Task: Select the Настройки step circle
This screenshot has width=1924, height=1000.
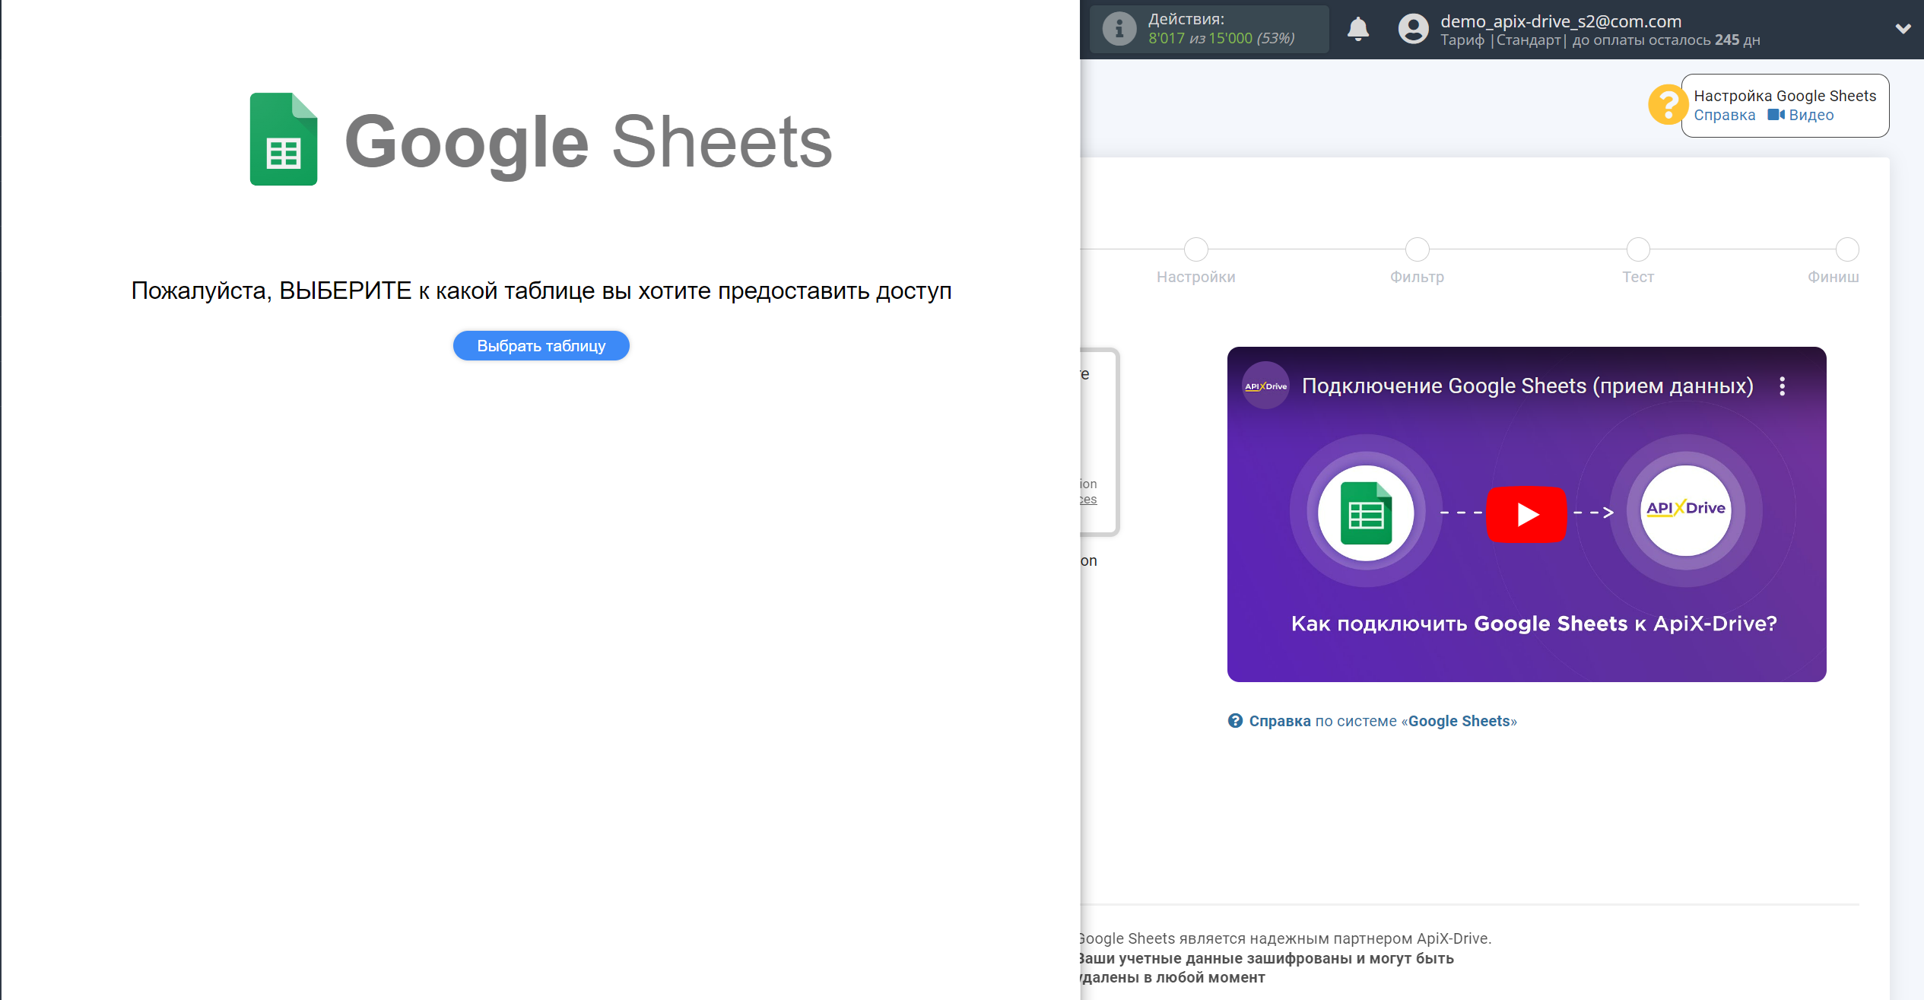Action: 1195,249
